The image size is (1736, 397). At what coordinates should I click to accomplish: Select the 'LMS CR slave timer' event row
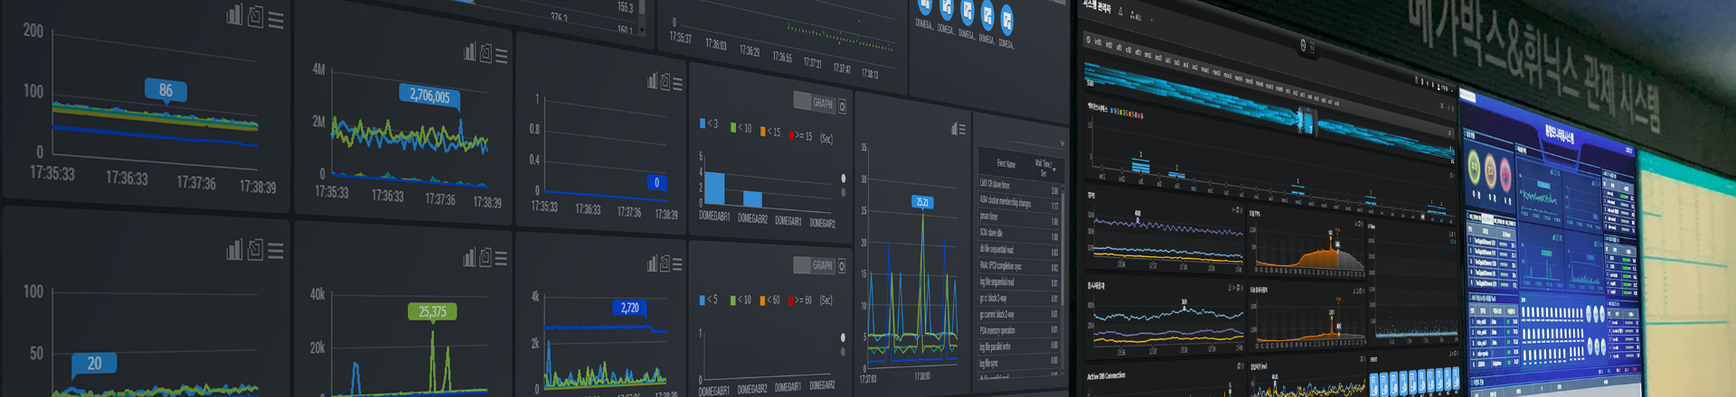(x=1018, y=186)
